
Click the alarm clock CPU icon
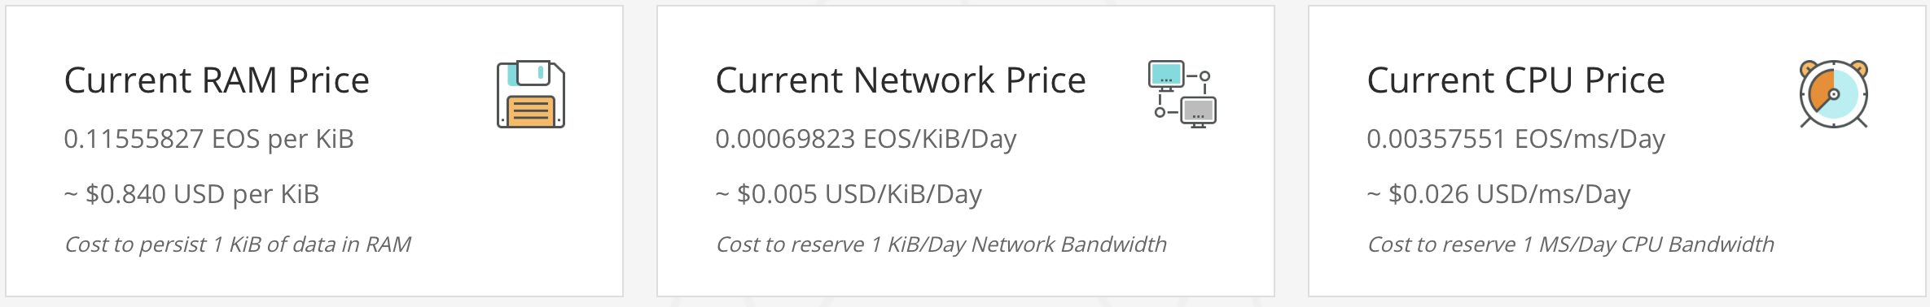(1834, 94)
